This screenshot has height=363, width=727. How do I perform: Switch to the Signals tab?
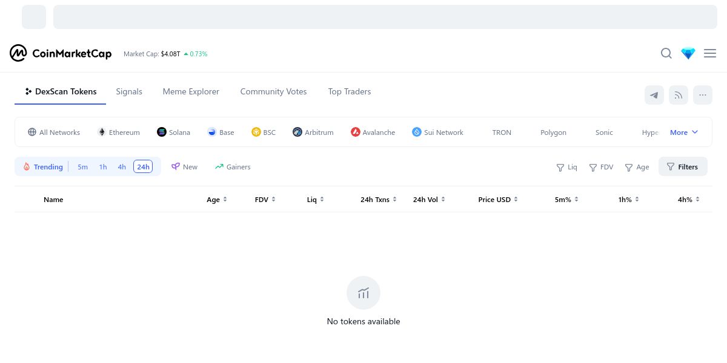pyautogui.click(x=129, y=91)
